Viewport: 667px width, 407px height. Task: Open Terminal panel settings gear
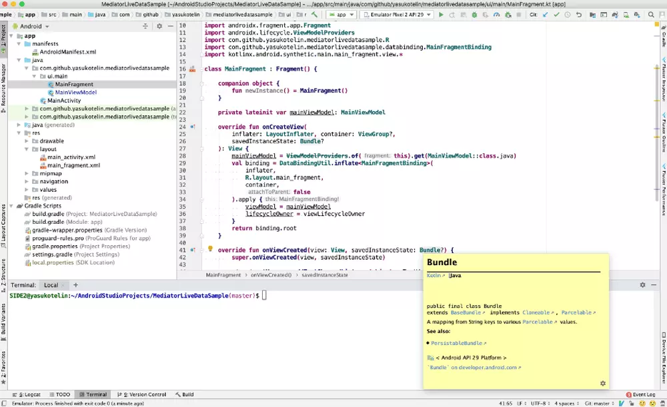point(642,284)
